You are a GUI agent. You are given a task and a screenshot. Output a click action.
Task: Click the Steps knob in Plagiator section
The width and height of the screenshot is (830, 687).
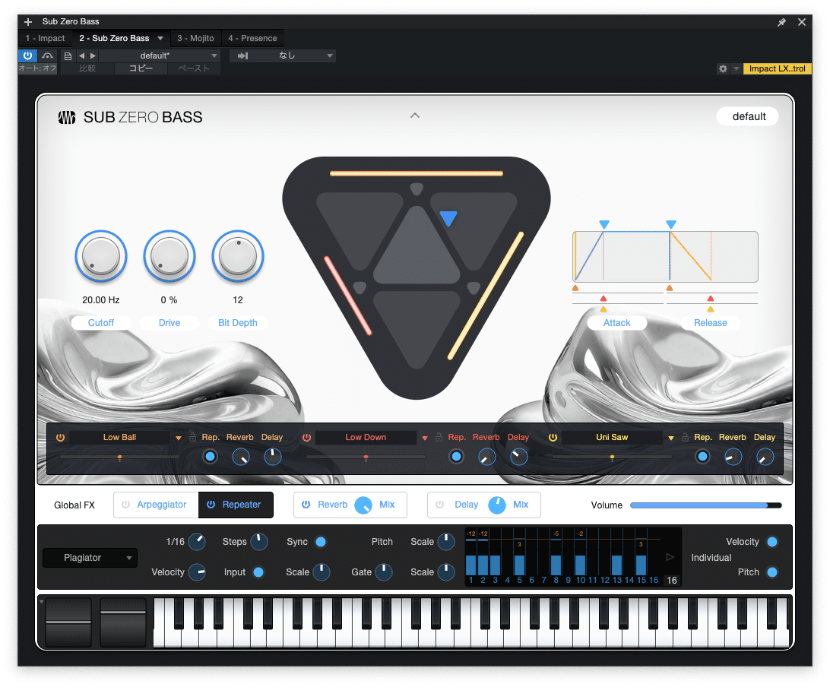click(259, 542)
